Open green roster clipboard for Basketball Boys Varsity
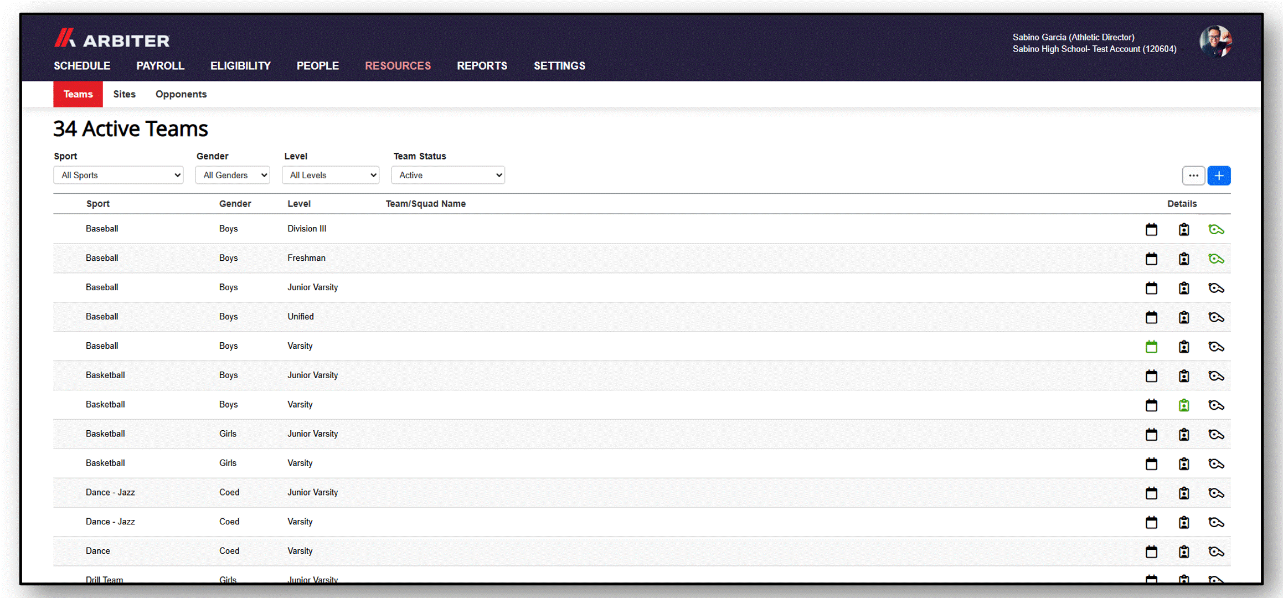1283x598 pixels. click(x=1184, y=405)
